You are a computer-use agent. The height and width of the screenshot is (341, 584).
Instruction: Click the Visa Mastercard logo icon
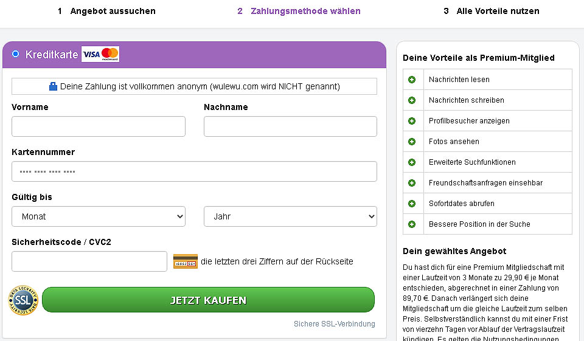[x=100, y=54]
